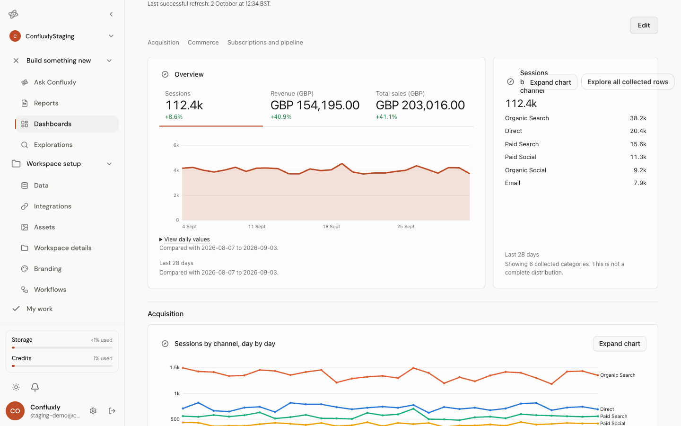Click the Organic Search row value 38.2k
Image resolution: width=681 pixels, height=426 pixels.
tap(638, 118)
